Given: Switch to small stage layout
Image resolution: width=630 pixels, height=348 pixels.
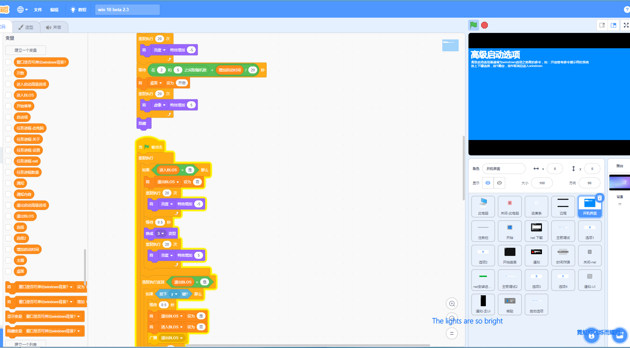Looking at the screenshot, I should tap(602, 25).
